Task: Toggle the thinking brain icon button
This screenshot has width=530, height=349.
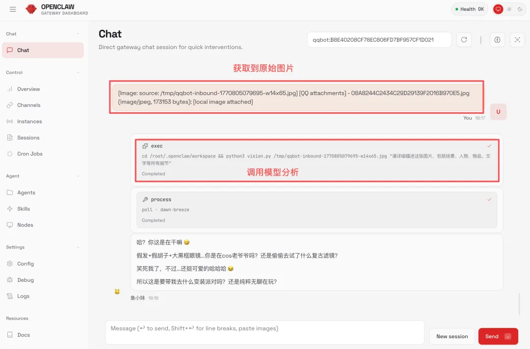Action: (x=497, y=40)
